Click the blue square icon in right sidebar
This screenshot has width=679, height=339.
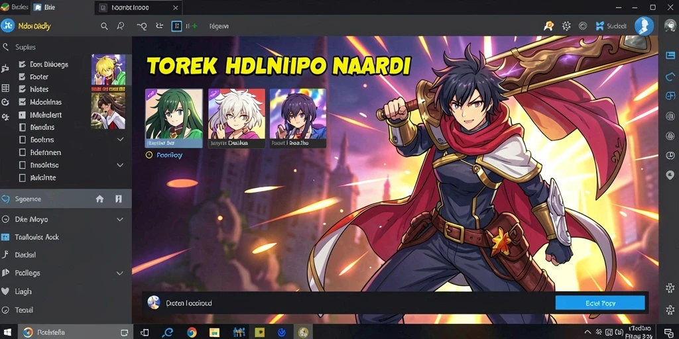[670, 56]
